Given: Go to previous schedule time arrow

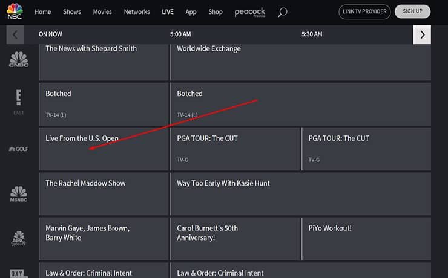Looking at the screenshot, I should [15, 34].
